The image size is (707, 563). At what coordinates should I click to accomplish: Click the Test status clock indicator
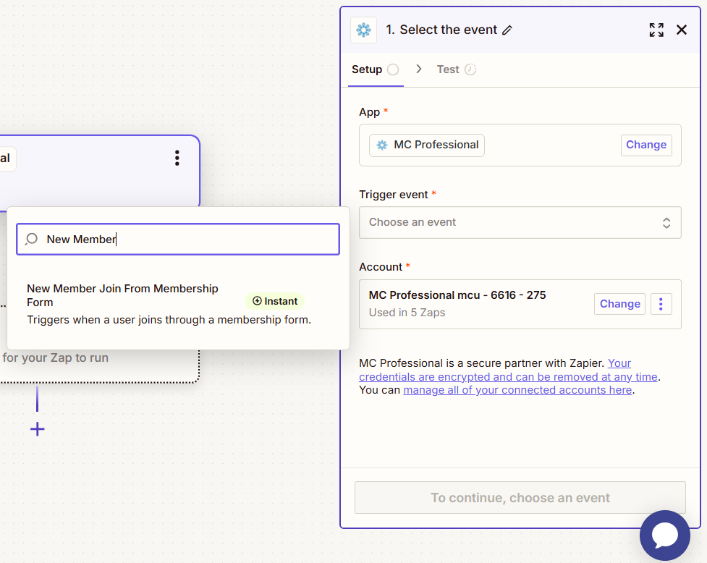coord(470,69)
